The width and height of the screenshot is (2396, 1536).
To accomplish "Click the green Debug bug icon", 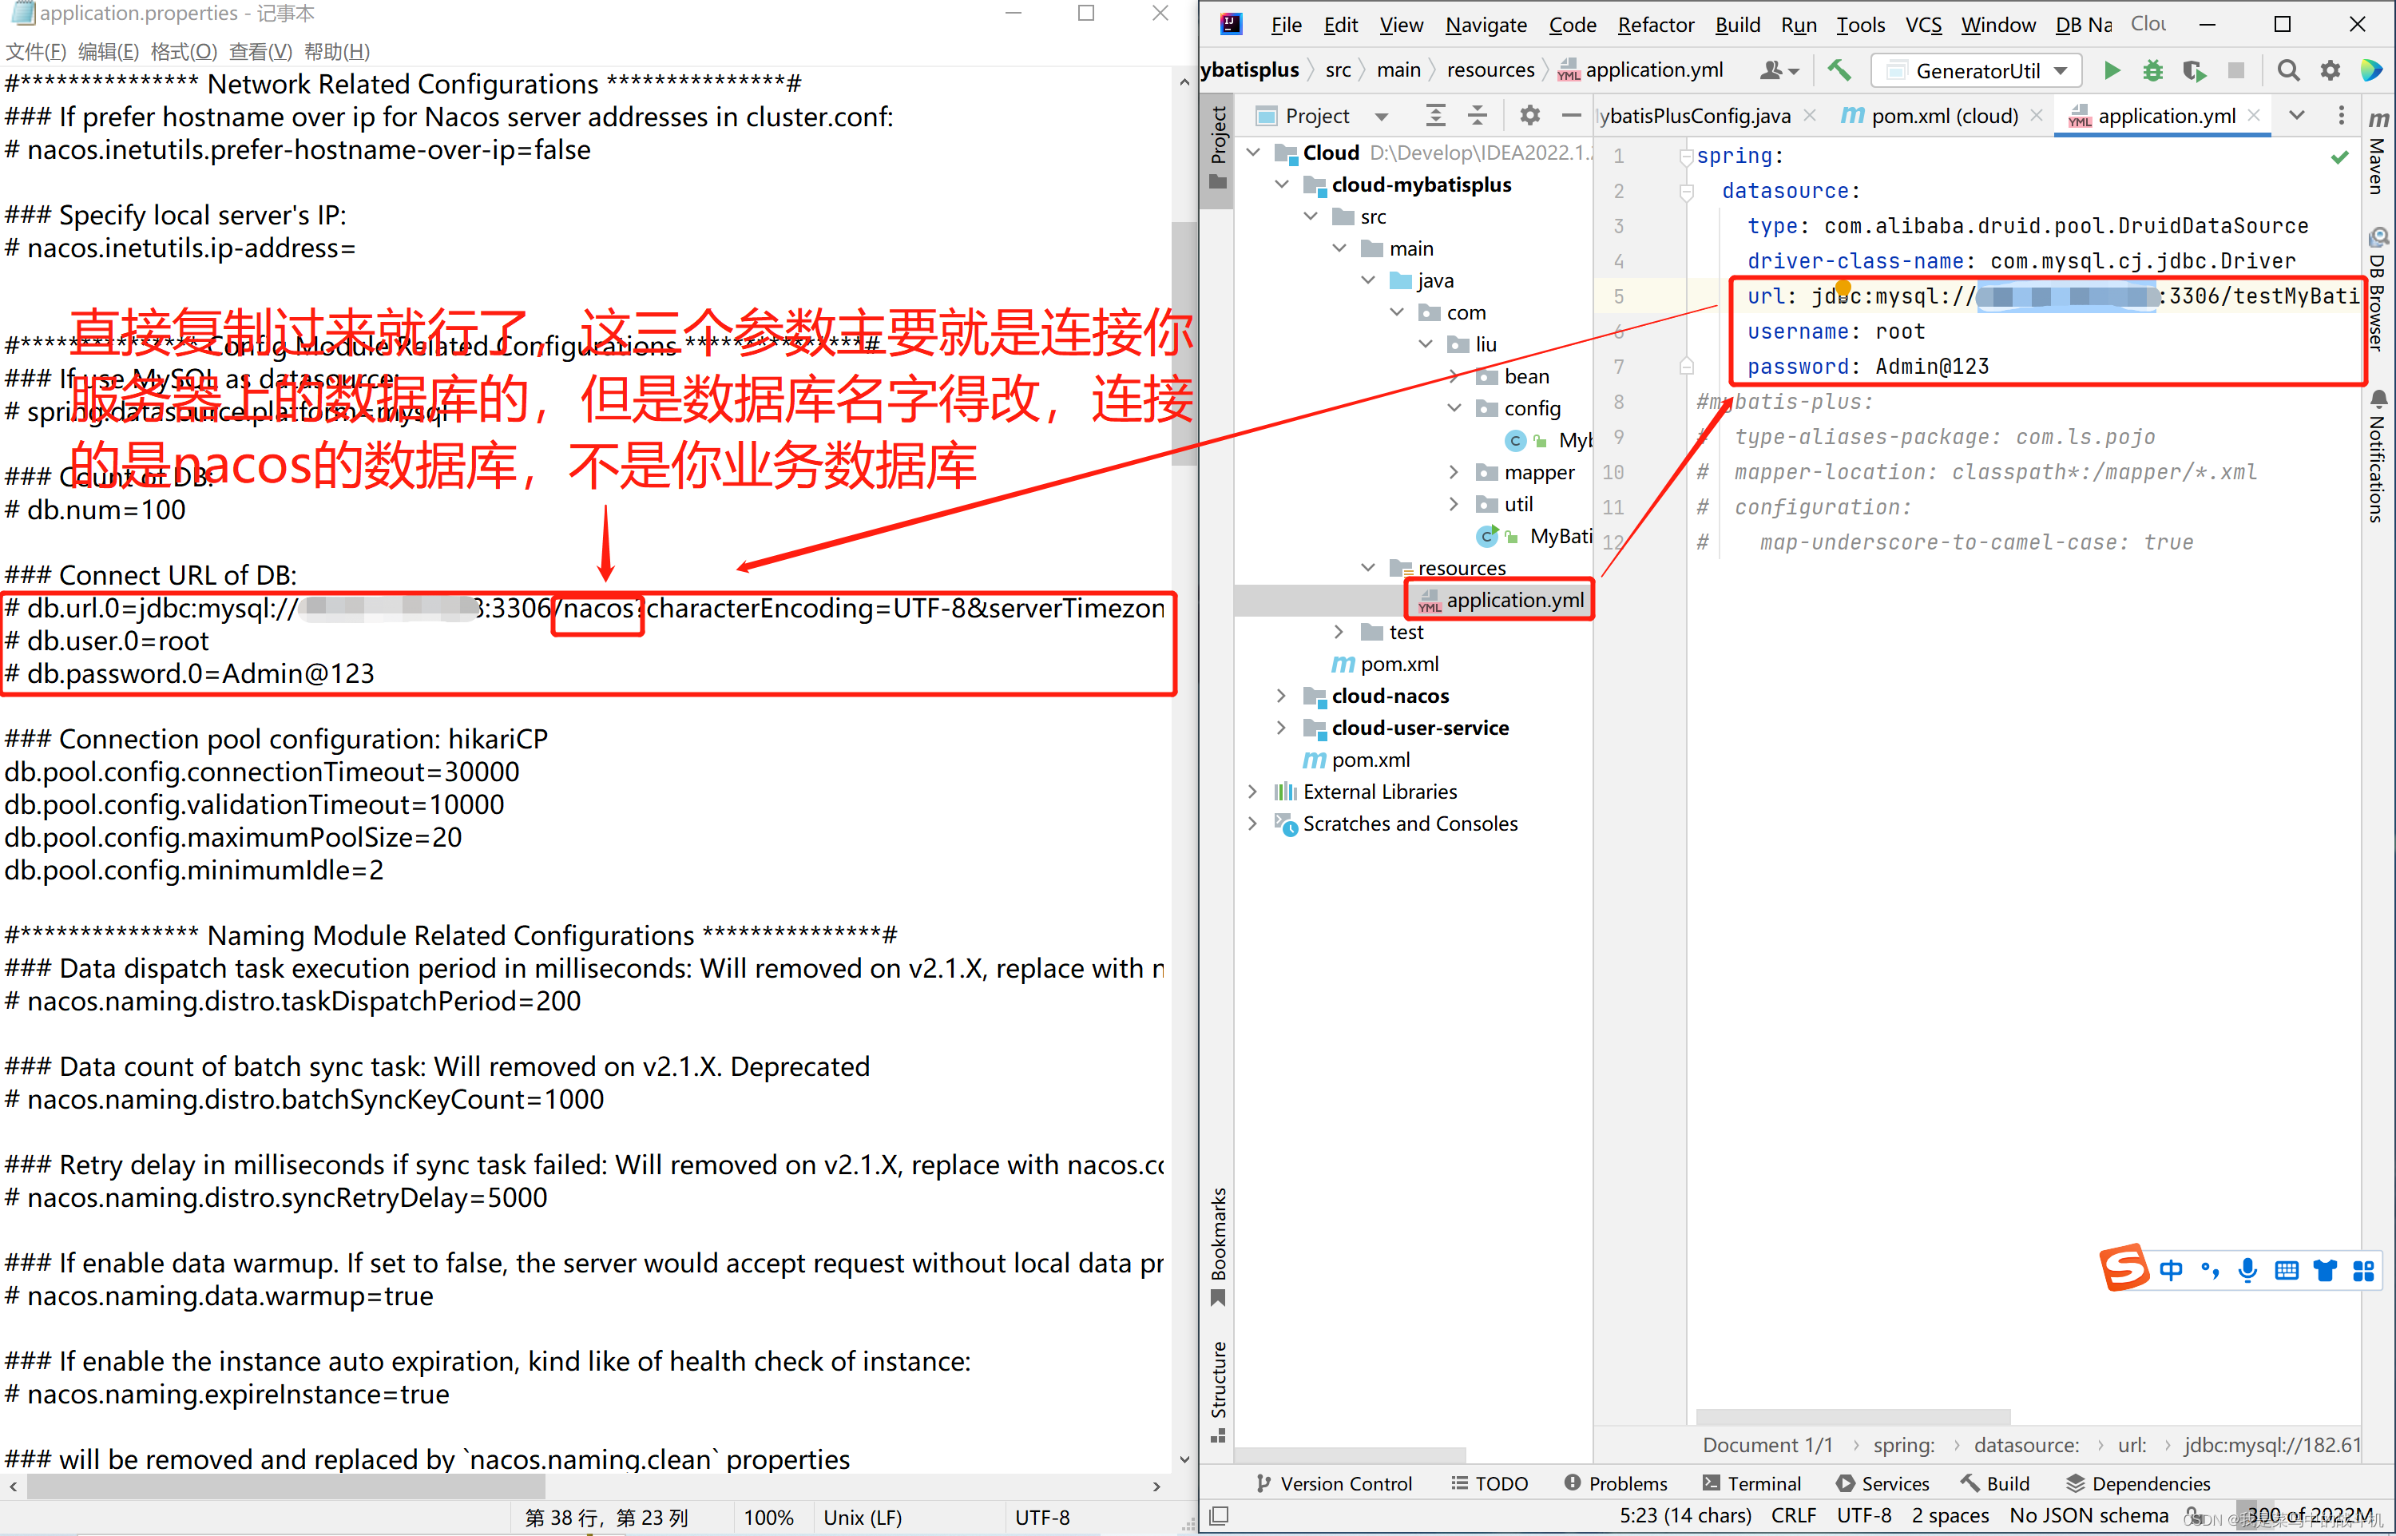I will pyautogui.click(x=2152, y=71).
